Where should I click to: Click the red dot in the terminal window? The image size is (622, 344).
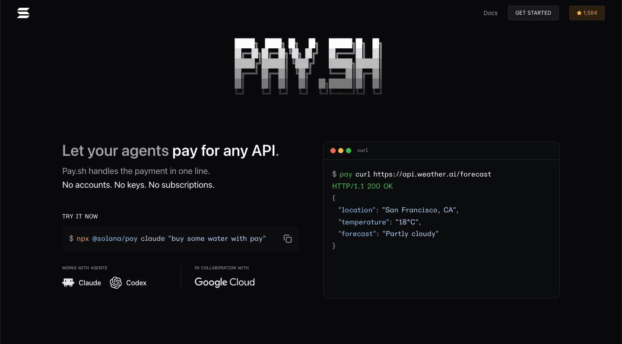[333, 151]
